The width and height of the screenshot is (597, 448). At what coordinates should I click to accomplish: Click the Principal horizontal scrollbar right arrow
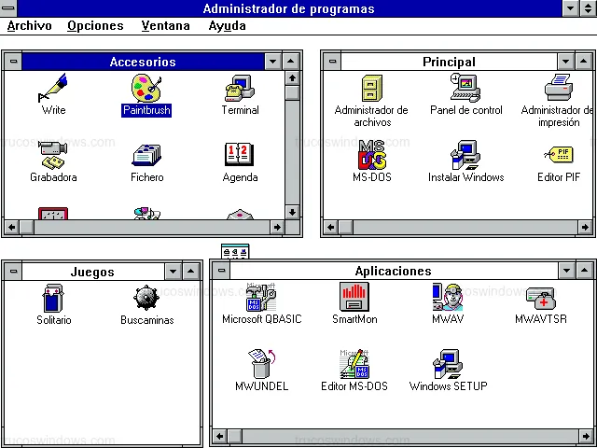point(587,227)
